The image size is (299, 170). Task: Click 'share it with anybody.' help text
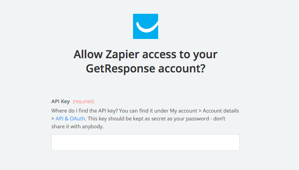(x=77, y=126)
